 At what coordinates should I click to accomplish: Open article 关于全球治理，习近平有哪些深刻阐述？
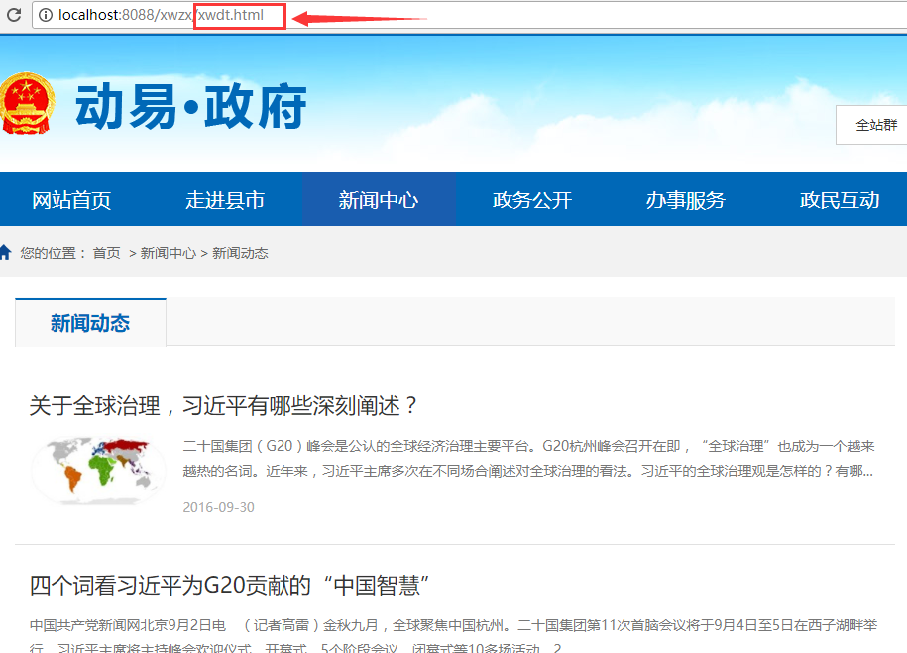(x=223, y=405)
